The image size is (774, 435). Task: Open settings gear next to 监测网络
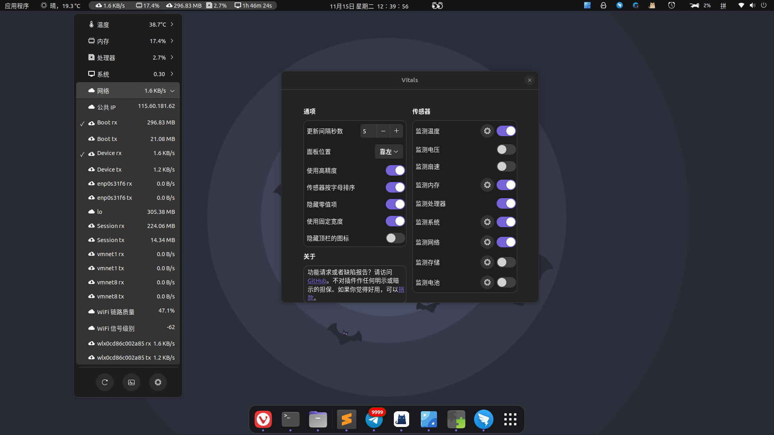pos(487,242)
